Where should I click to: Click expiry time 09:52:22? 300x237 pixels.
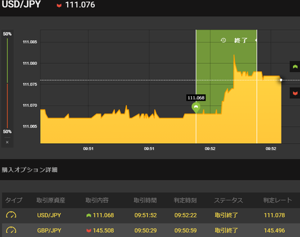[x=186, y=215]
